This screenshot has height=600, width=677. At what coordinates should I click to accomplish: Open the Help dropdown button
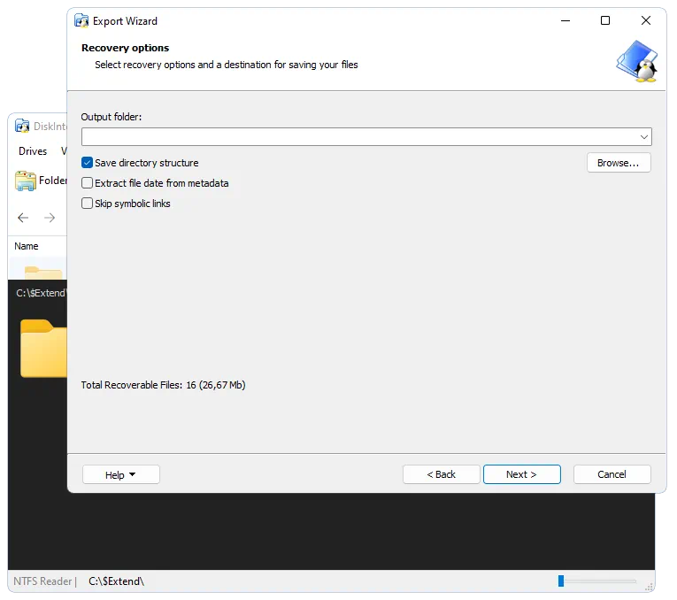[x=121, y=474]
